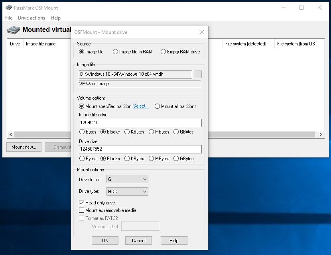The height and width of the screenshot is (255, 331).
Task: Confirm mount with OK button
Action: pos(105,240)
